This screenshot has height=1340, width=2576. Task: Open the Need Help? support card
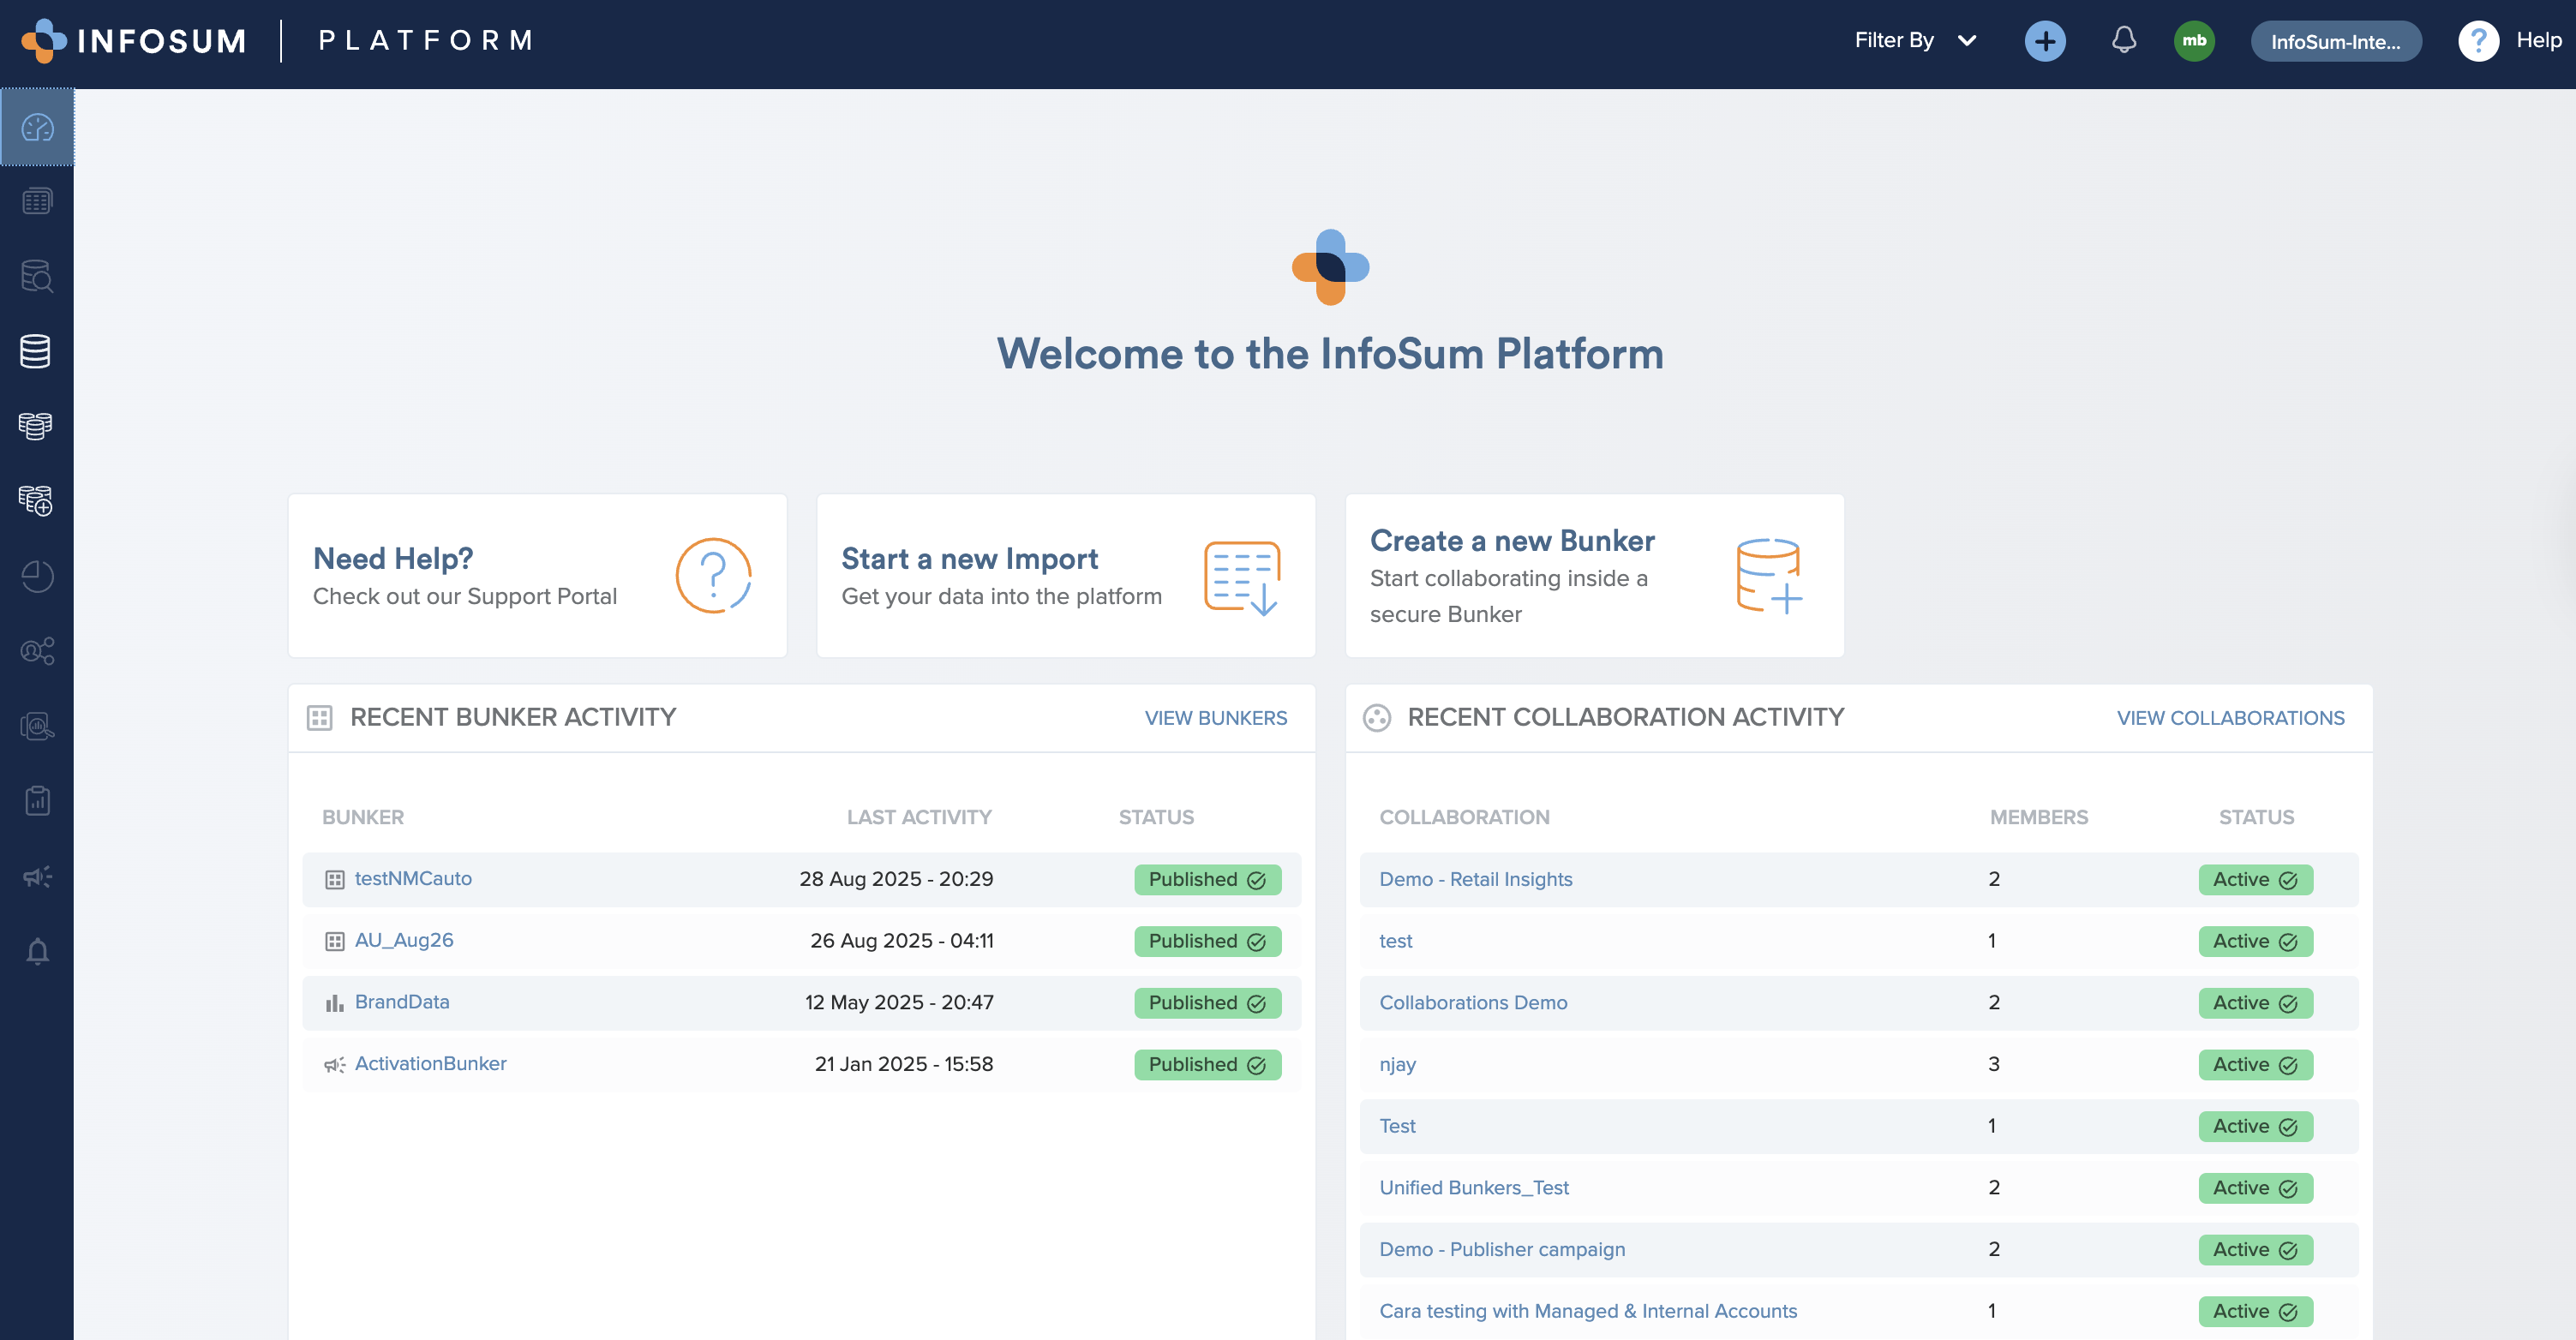tap(537, 576)
